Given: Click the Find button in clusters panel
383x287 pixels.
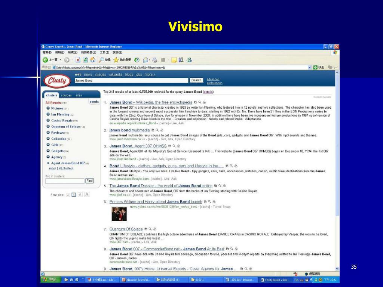Looking at the screenshot, I should pyautogui.click(x=89, y=181).
